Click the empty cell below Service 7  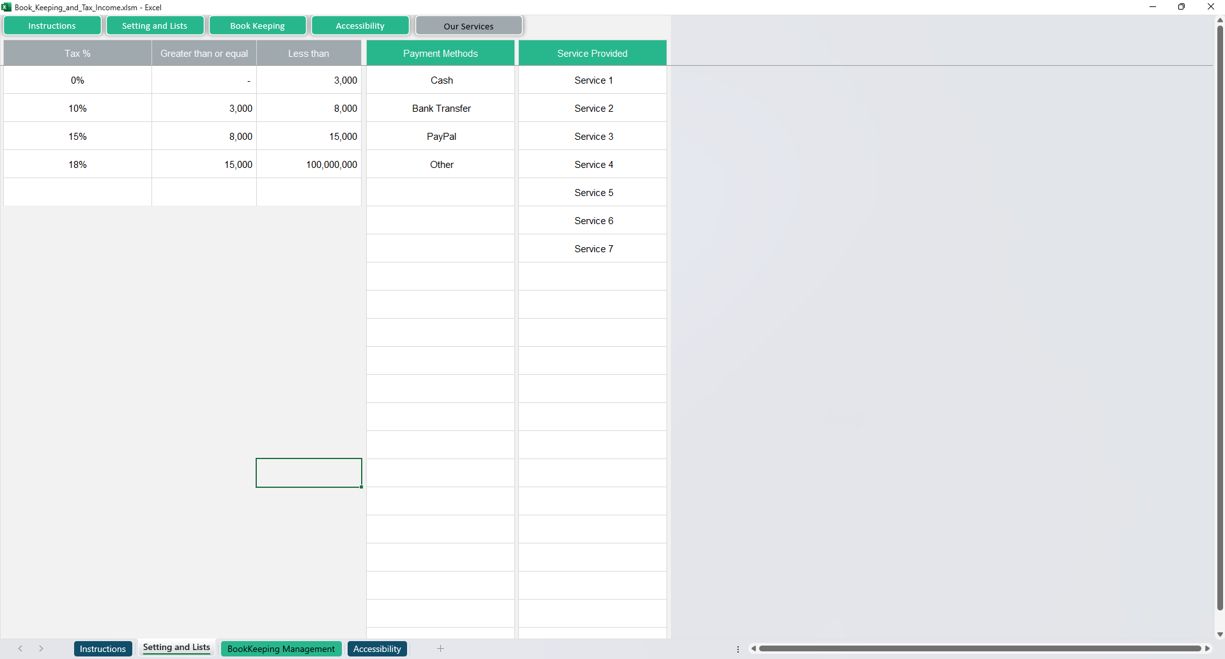coord(592,276)
